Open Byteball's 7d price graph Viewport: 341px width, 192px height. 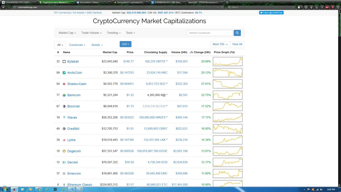(228, 62)
